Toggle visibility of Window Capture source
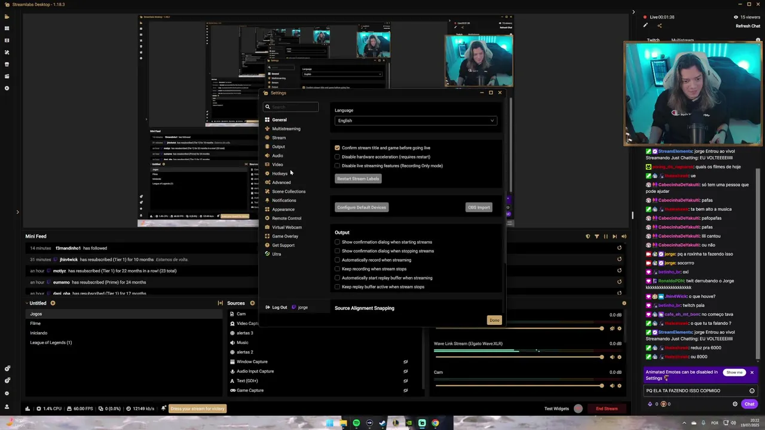Viewport: 765px width, 430px height. (x=405, y=362)
